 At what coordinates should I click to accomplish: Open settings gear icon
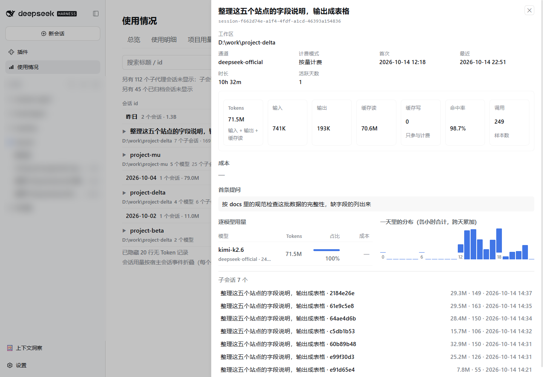point(10,365)
